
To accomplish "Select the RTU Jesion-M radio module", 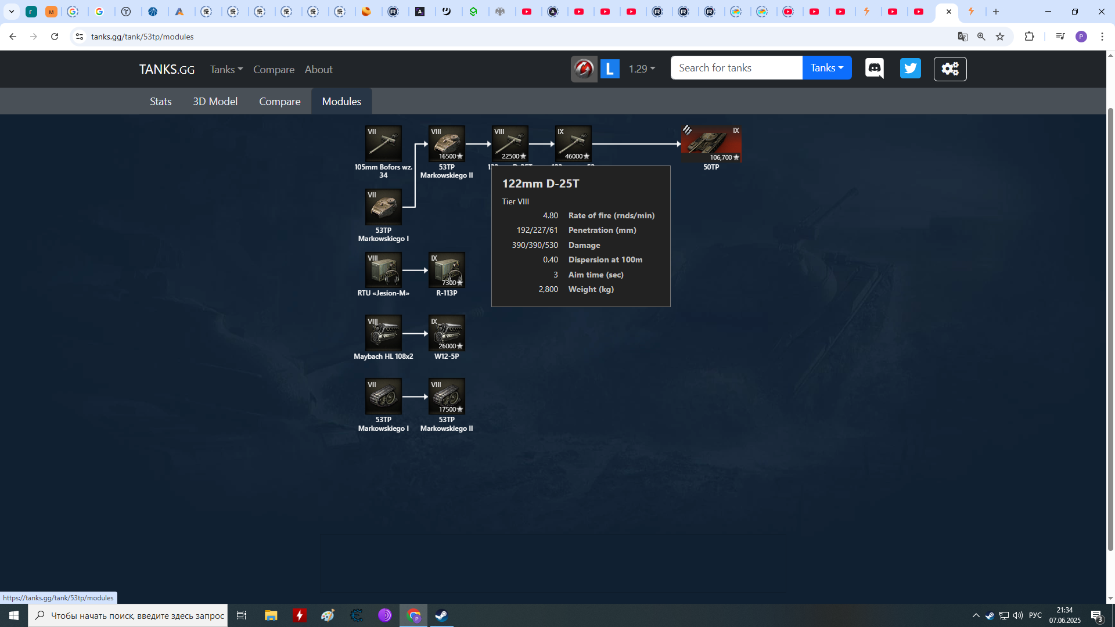I will click(x=383, y=270).
